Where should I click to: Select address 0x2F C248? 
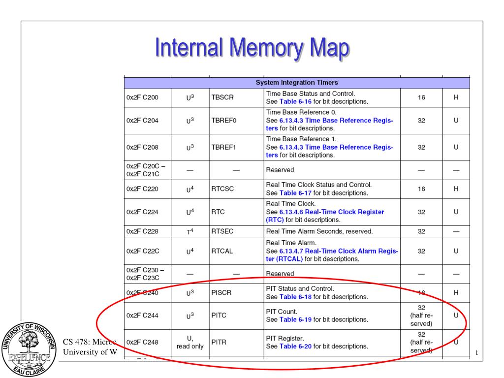coord(142,343)
